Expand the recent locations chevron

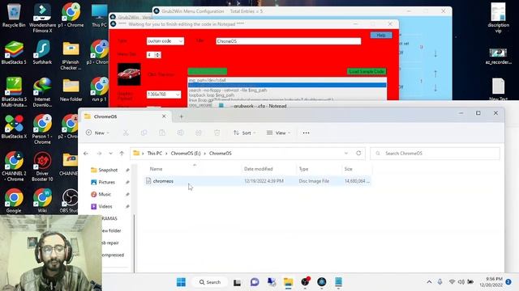(x=110, y=154)
